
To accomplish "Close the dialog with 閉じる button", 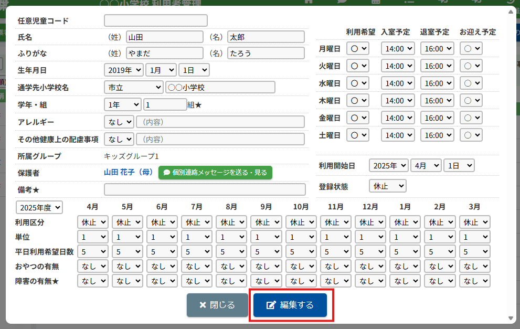I will click(217, 305).
